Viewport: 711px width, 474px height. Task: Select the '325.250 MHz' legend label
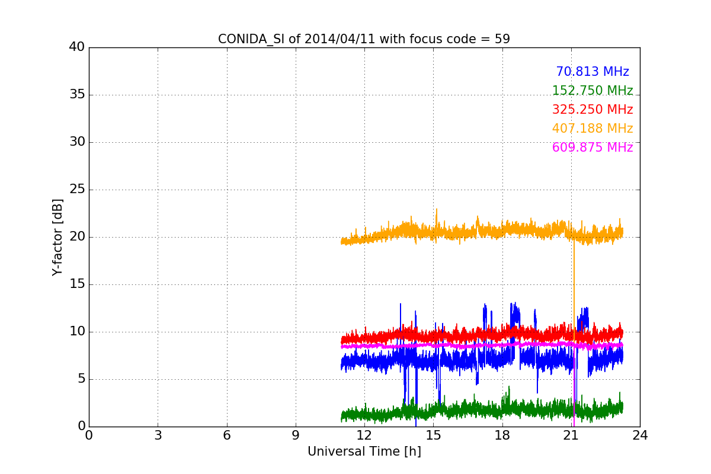pyautogui.click(x=592, y=110)
